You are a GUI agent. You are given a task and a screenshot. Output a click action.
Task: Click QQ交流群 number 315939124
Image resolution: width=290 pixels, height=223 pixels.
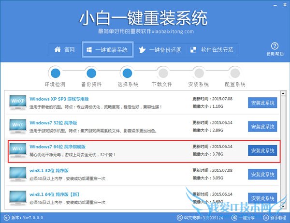[213, 218]
